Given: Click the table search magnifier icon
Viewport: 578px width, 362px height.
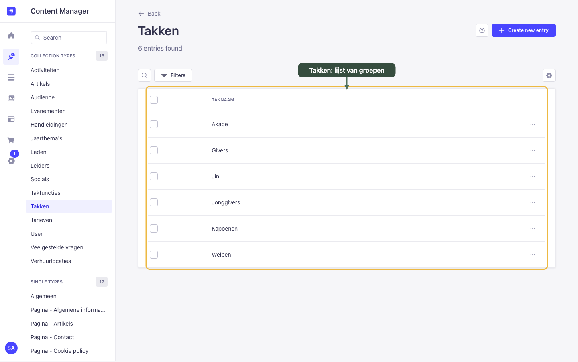Looking at the screenshot, I should [144, 75].
